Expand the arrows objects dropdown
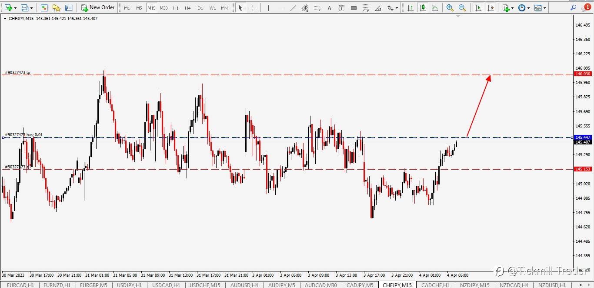Viewport: 594px width, 288px height. coord(397,8)
